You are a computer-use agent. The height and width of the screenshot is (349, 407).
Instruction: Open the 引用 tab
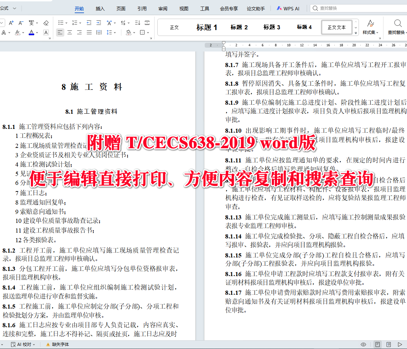coord(142,9)
